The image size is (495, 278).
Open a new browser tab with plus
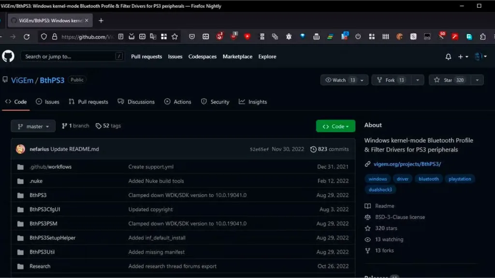coord(101,21)
